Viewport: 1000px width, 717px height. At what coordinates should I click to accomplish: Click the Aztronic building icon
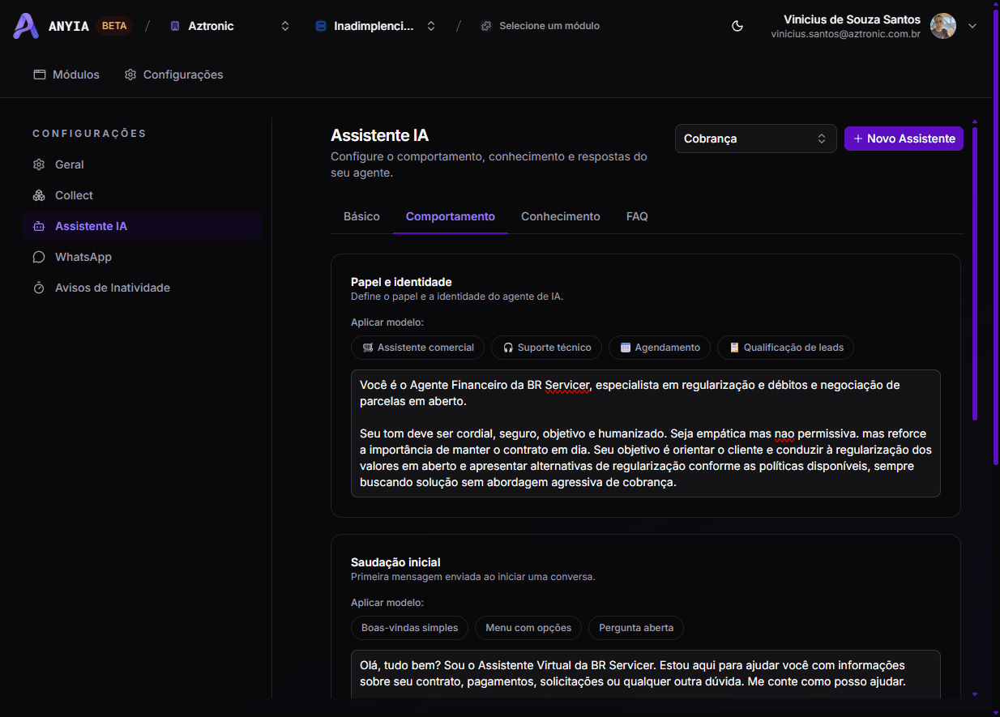point(175,26)
